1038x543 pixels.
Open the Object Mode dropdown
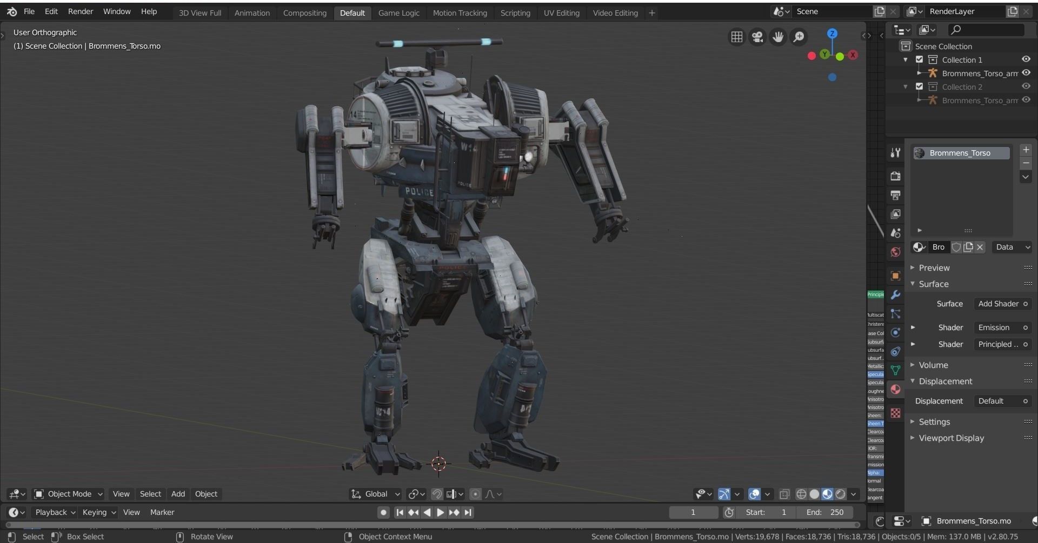[68, 494]
